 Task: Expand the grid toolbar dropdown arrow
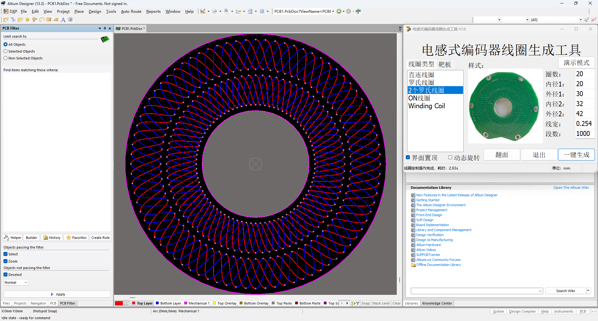[x=268, y=12]
